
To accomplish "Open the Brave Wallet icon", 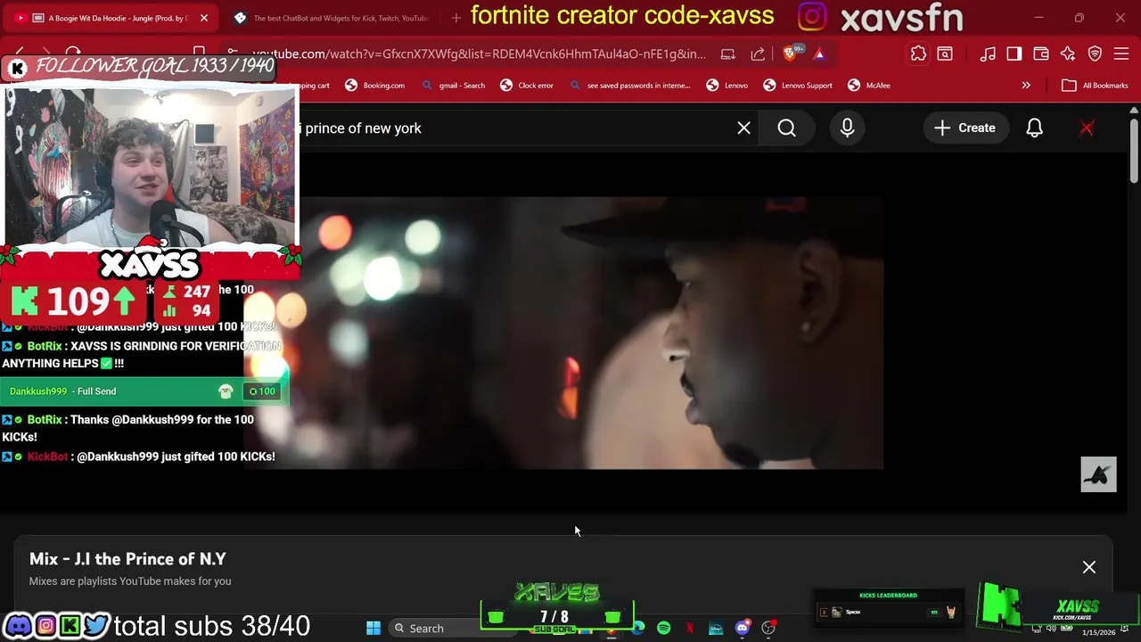I will pyautogui.click(x=1041, y=54).
